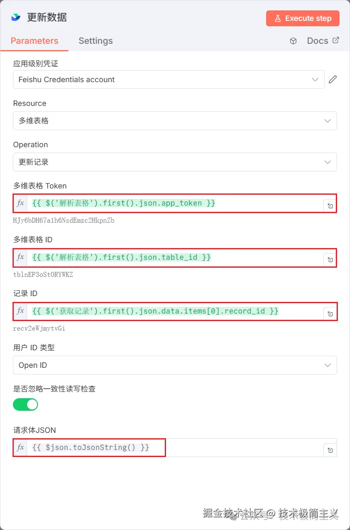Select the Parameters tab
The height and width of the screenshot is (530, 350).
click(x=34, y=40)
